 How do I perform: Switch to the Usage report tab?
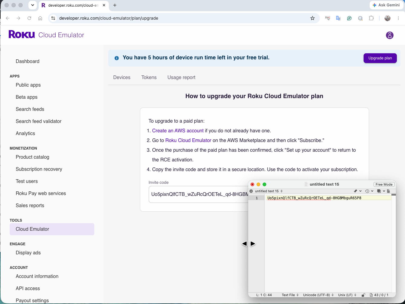tap(181, 77)
